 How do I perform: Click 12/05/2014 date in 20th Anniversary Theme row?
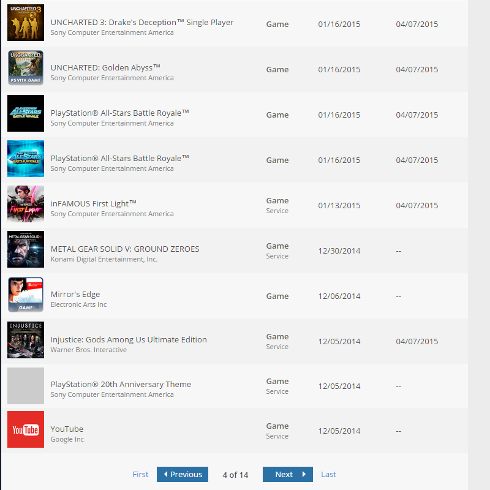tap(339, 386)
